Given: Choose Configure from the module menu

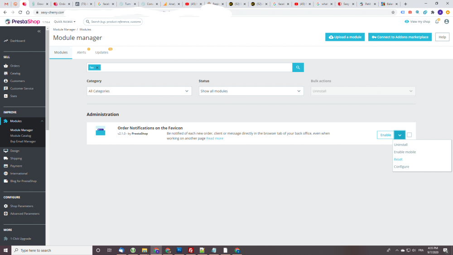Looking at the screenshot, I should tap(401, 167).
